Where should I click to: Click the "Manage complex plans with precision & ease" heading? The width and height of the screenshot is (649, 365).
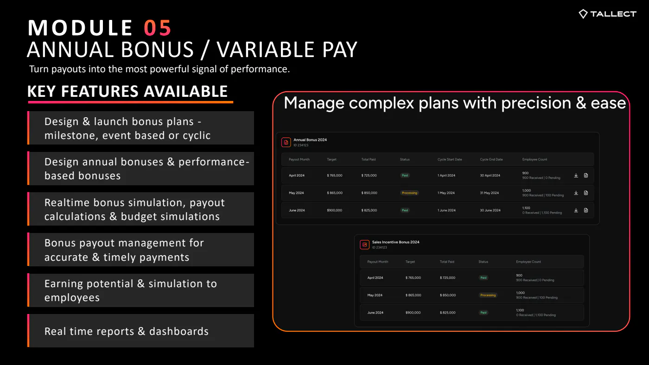coord(455,103)
